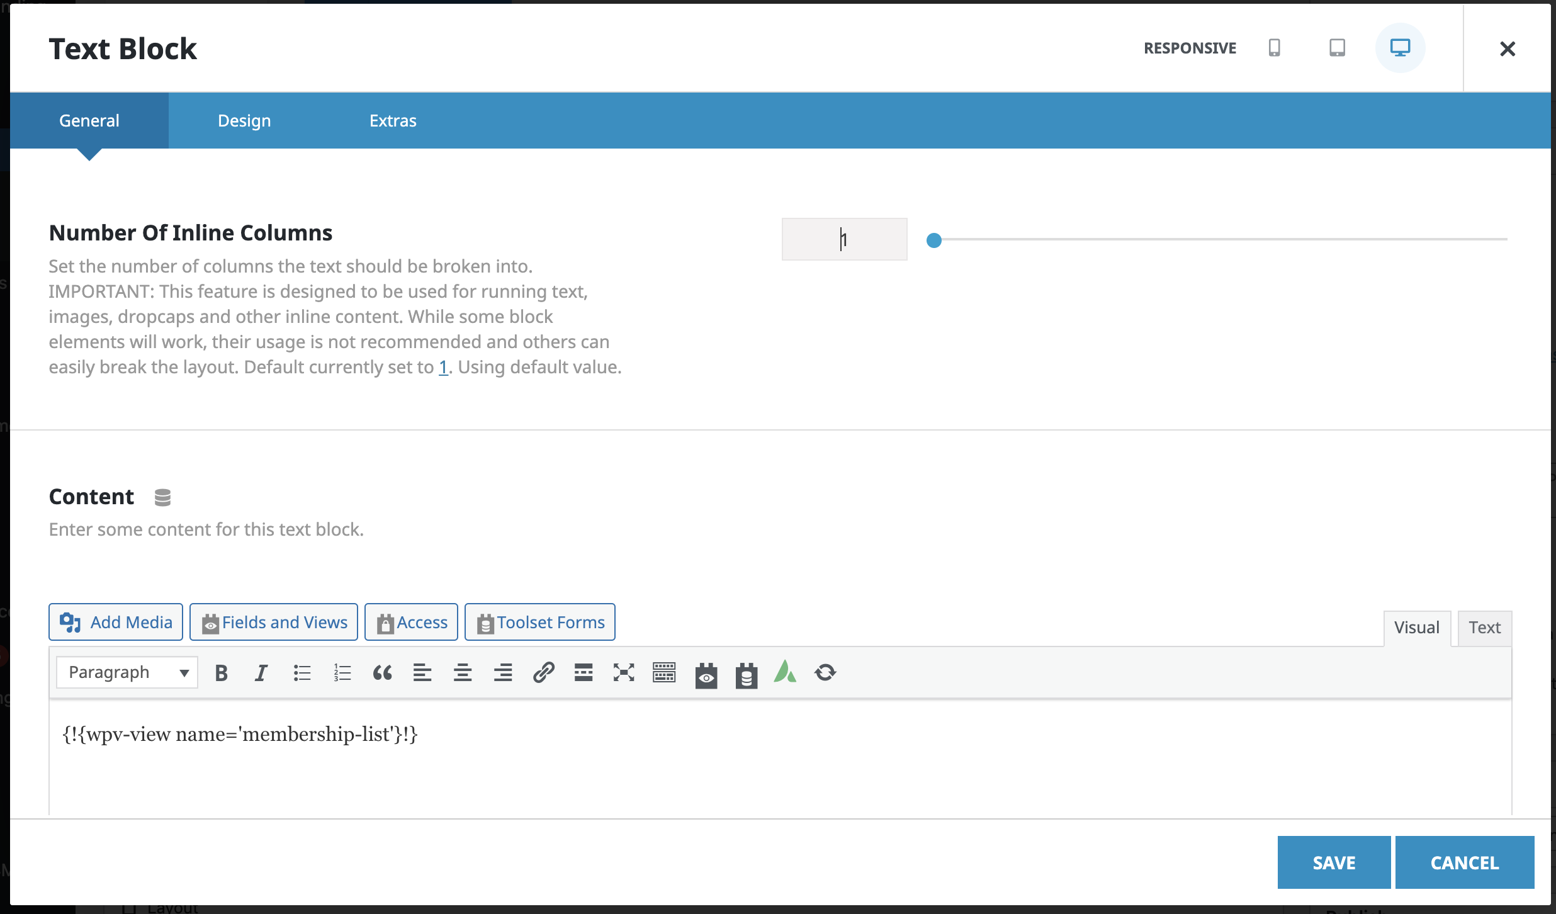
Task: Apply blockquote formatting
Action: click(x=383, y=673)
